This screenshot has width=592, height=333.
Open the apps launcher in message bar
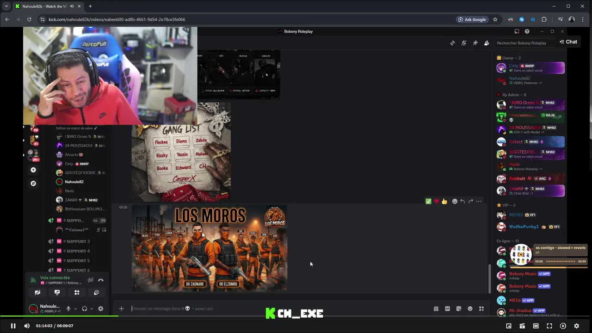pos(481,308)
